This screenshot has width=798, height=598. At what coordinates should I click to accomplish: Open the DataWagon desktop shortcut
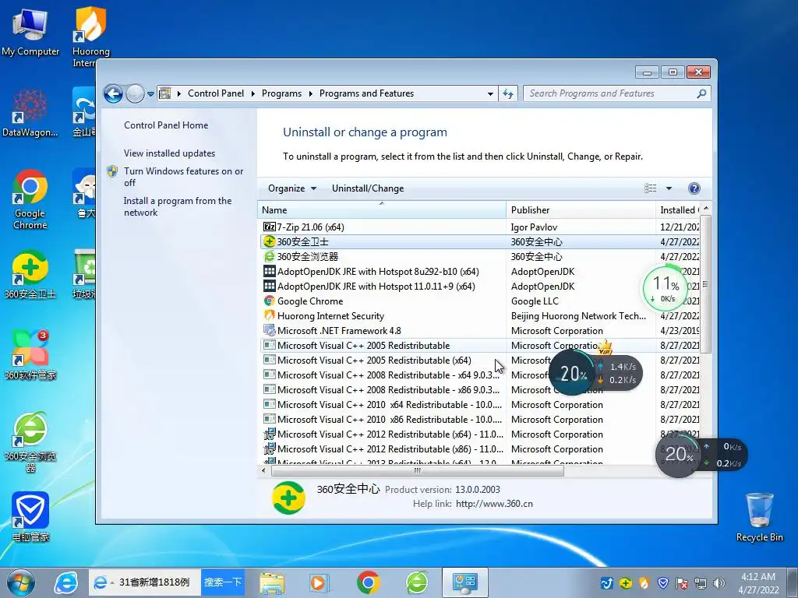click(x=30, y=112)
